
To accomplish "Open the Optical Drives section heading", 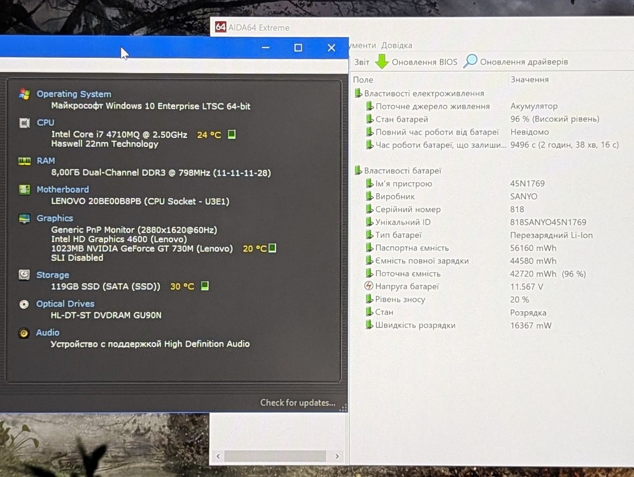I will tap(65, 304).
